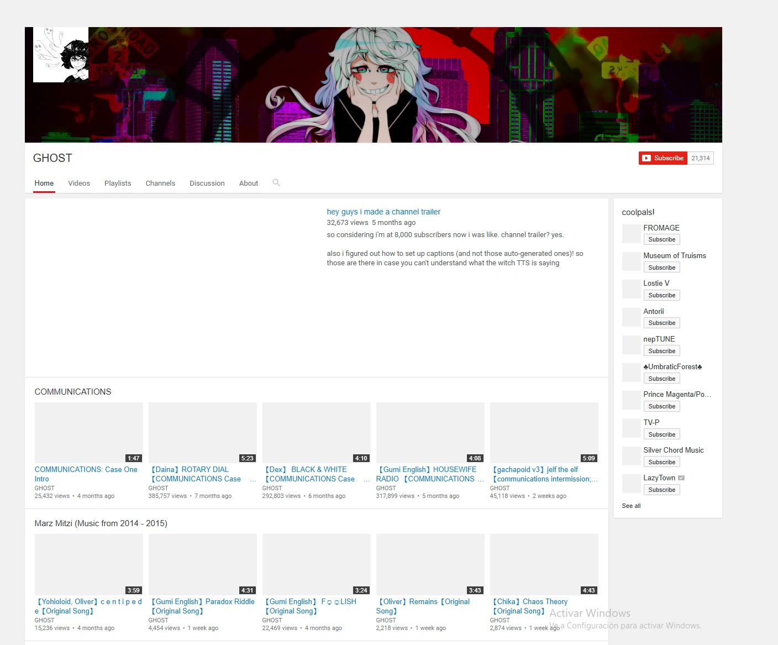Open the Playlists tab
The height and width of the screenshot is (645, 778).
pyautogui.click(x=118, y=183)
